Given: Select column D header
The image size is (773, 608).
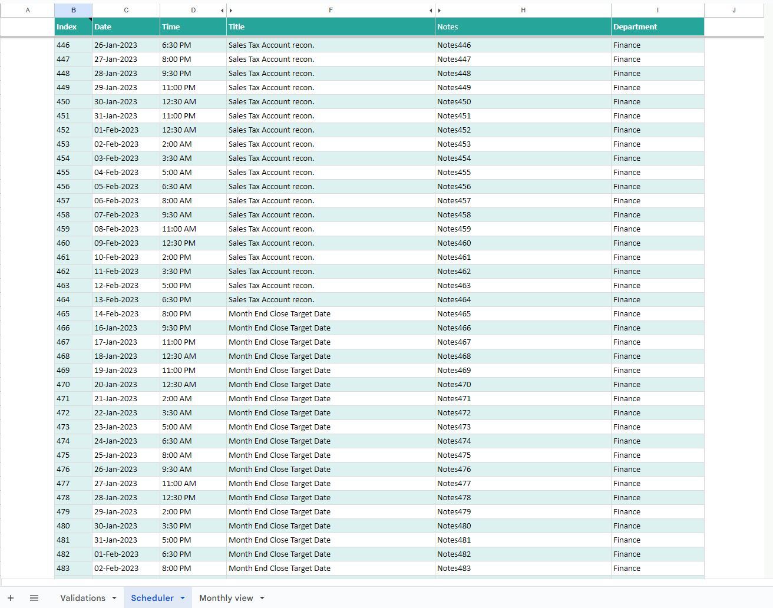Looking at the screenshot, I should pos(193,10).
